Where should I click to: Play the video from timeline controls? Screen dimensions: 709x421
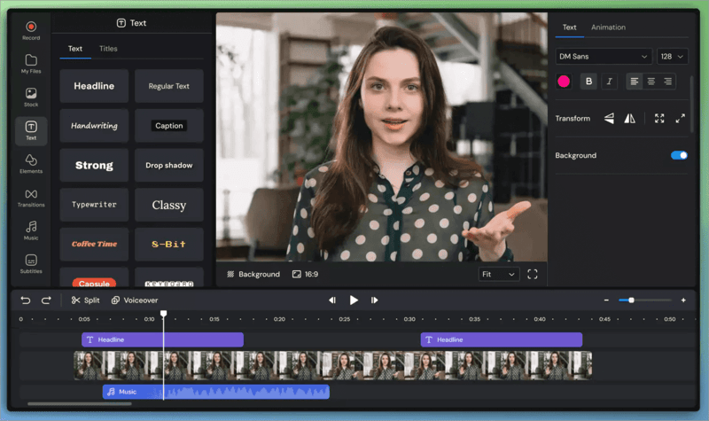354,300
